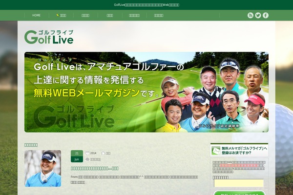The image size is (293, 195).
Task: Open the sixth navigation menu item
Action: (159, 16)
